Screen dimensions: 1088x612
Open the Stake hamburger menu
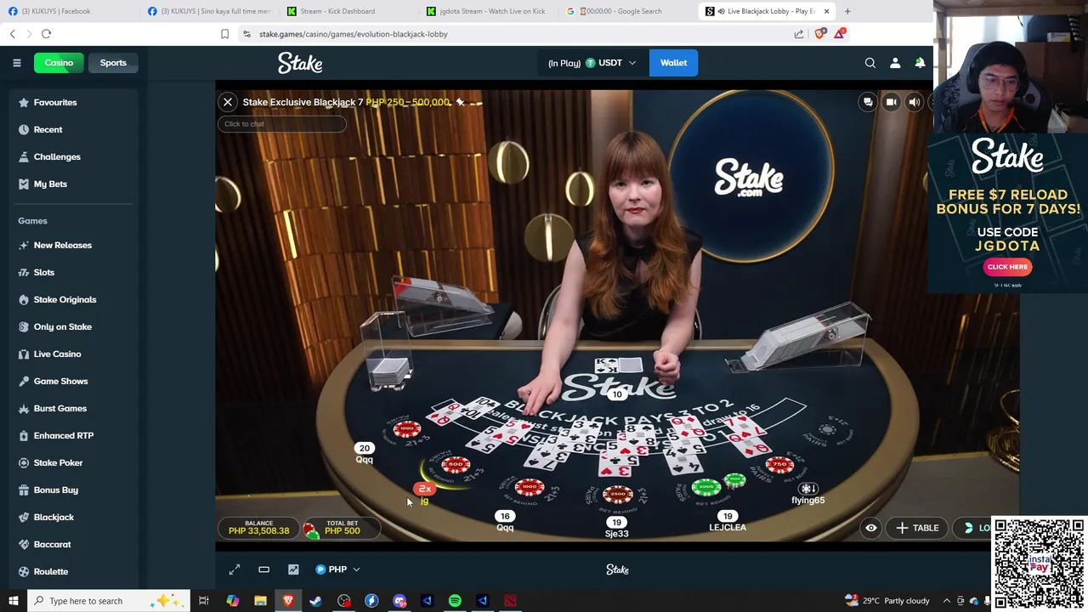point(17,63)
